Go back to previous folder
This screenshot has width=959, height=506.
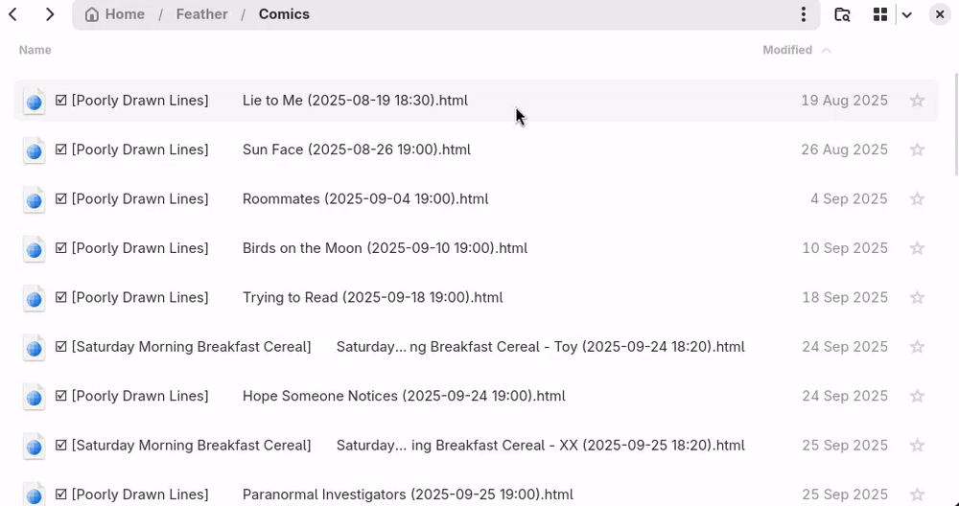click(13, 14)
